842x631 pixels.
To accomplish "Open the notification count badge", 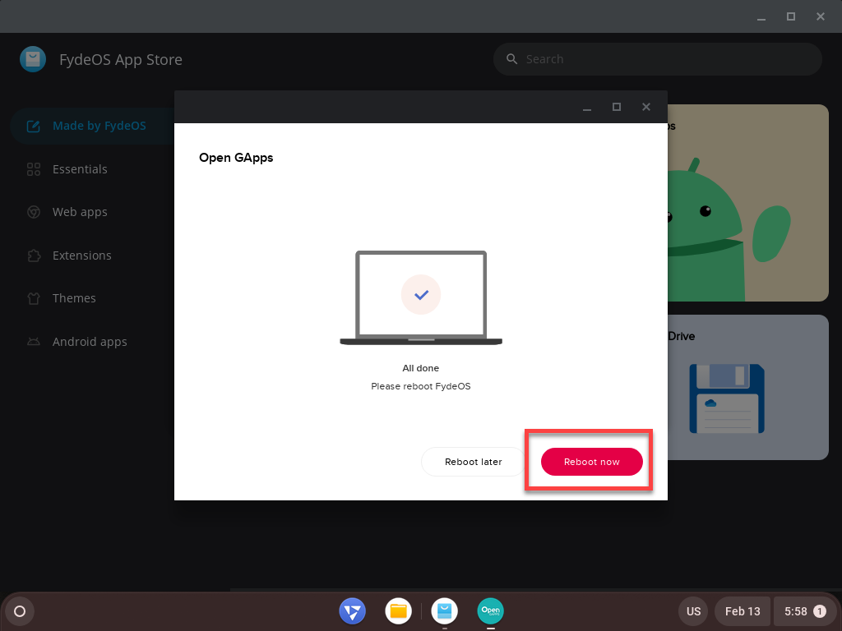I will click(x=820, y=611).
